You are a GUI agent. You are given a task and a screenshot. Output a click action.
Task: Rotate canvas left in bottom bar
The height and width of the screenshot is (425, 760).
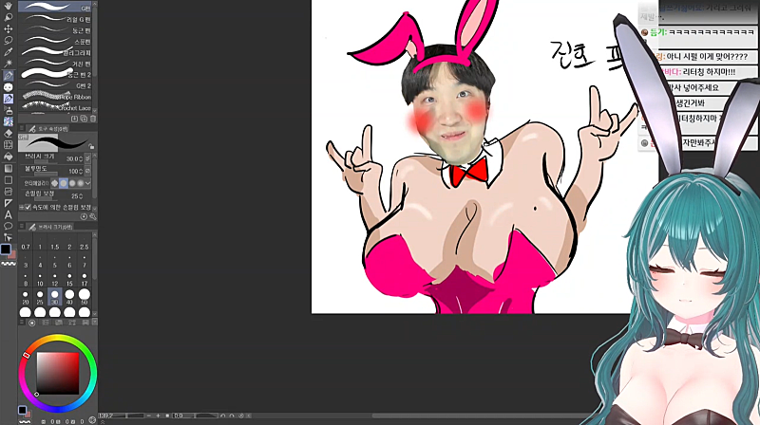pos(223,416)
